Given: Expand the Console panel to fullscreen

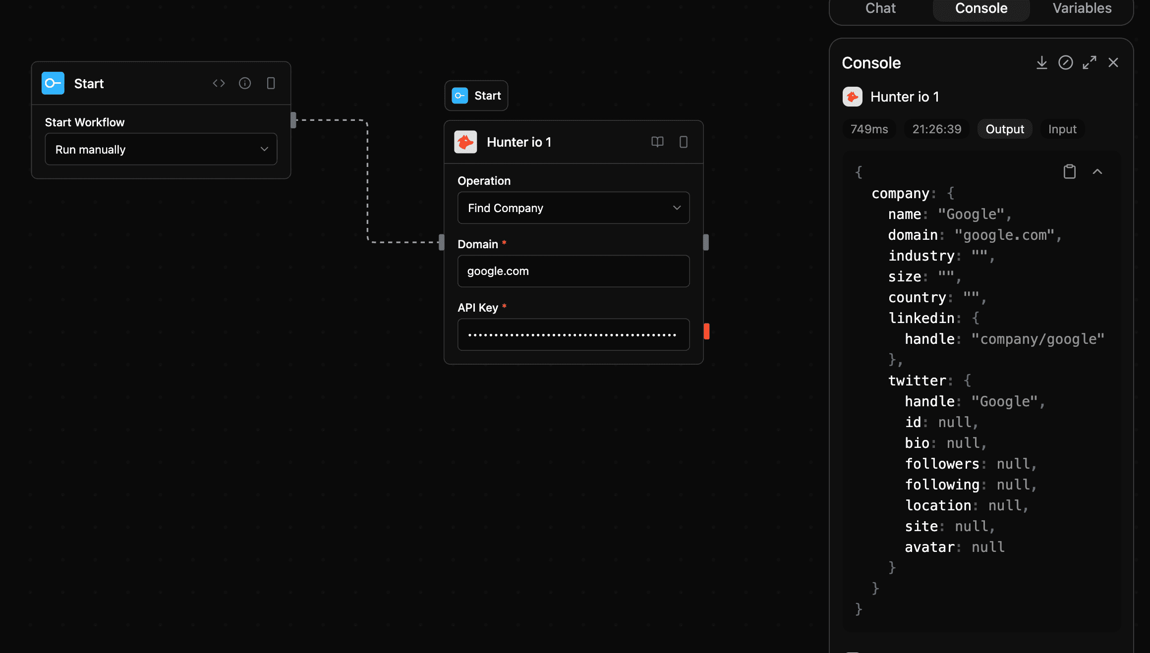Looking at the screenshot, I should pos(1090,62).
